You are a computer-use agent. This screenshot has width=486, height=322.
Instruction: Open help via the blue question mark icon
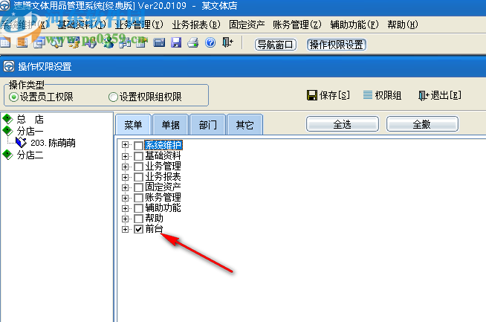210,42
